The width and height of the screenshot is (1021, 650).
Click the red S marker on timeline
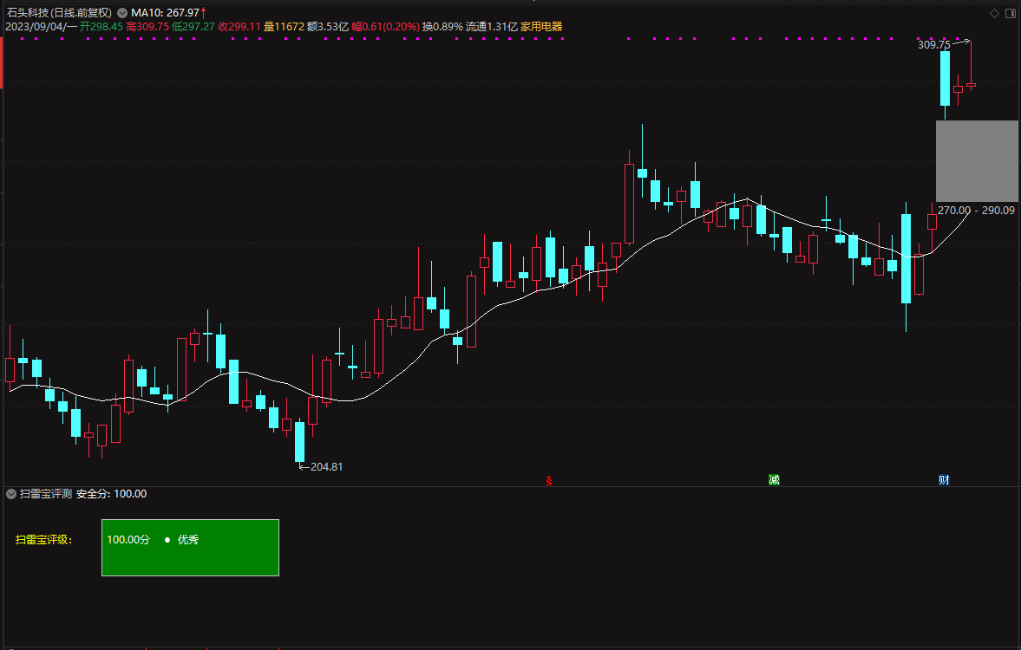click(549, 481)
